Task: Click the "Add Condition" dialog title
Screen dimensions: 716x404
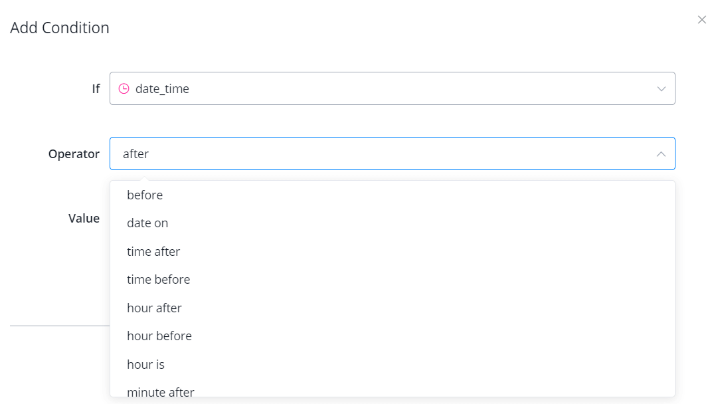Action: tap(60, 28)
